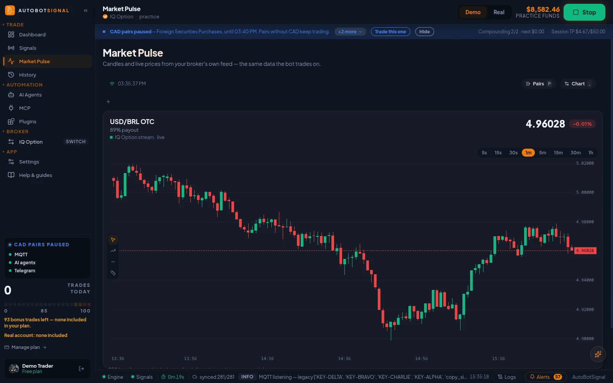Open AI Agents automation
This screenshot has width=613, height=383.
48,95
